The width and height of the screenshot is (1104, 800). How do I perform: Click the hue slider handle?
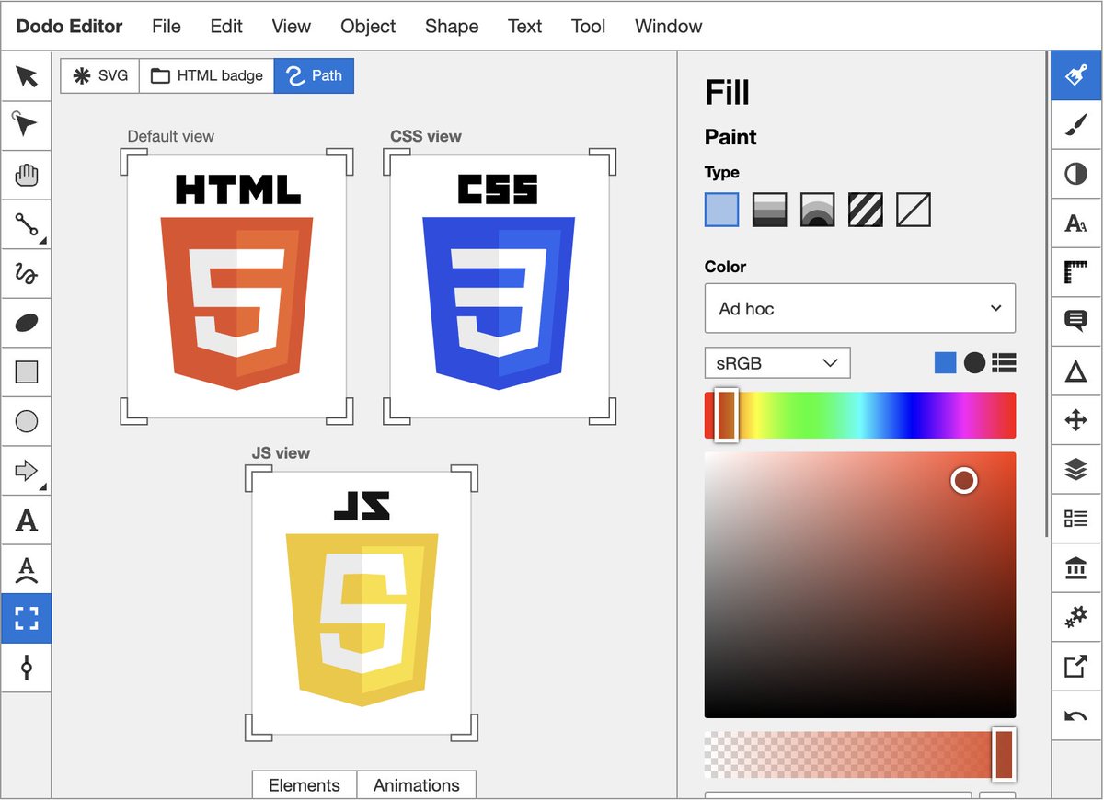click(726, 415)
